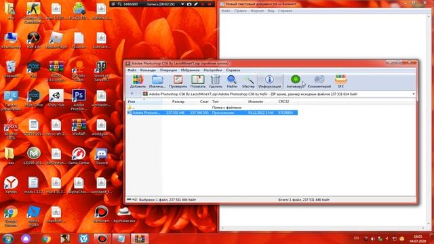Select the Yandex browser desktop shortcut
434x244 pixels.
pos(11,185)
